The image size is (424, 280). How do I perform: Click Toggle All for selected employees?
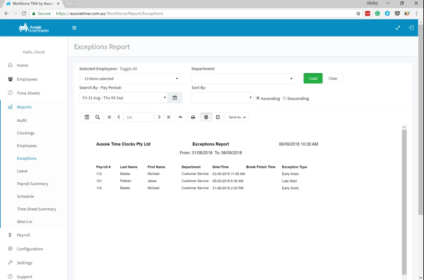point(126,68)
